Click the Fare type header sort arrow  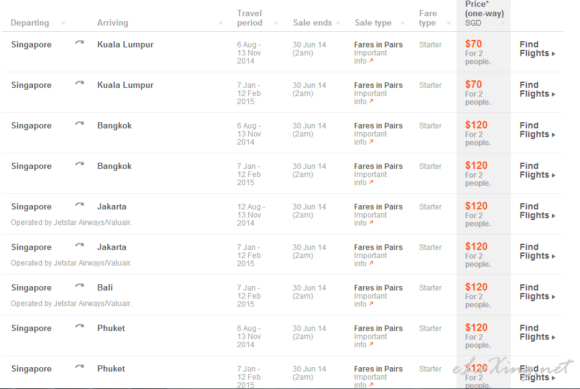tap(448, 24)
